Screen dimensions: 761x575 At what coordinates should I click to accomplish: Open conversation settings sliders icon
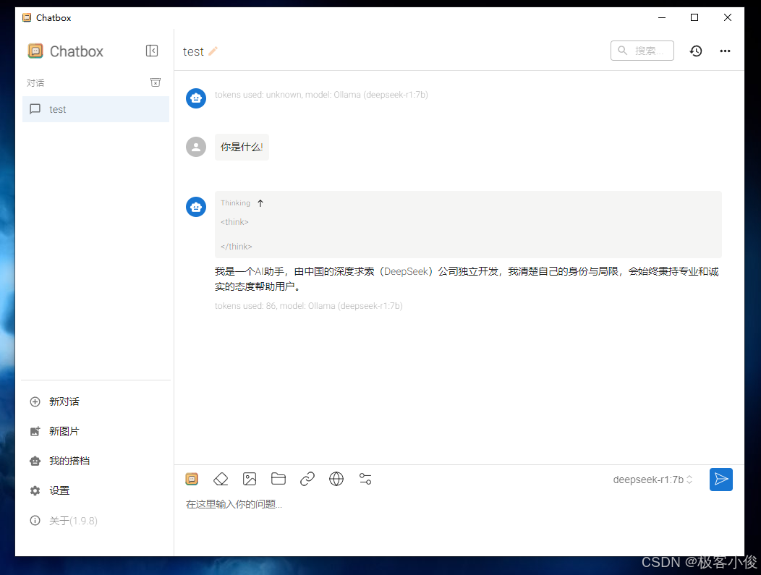pos(365,480)
